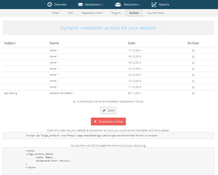Screen dimensions: 218x175
Task: Enable automatically archive future newsletters checkbox
Action: [74, 102]
